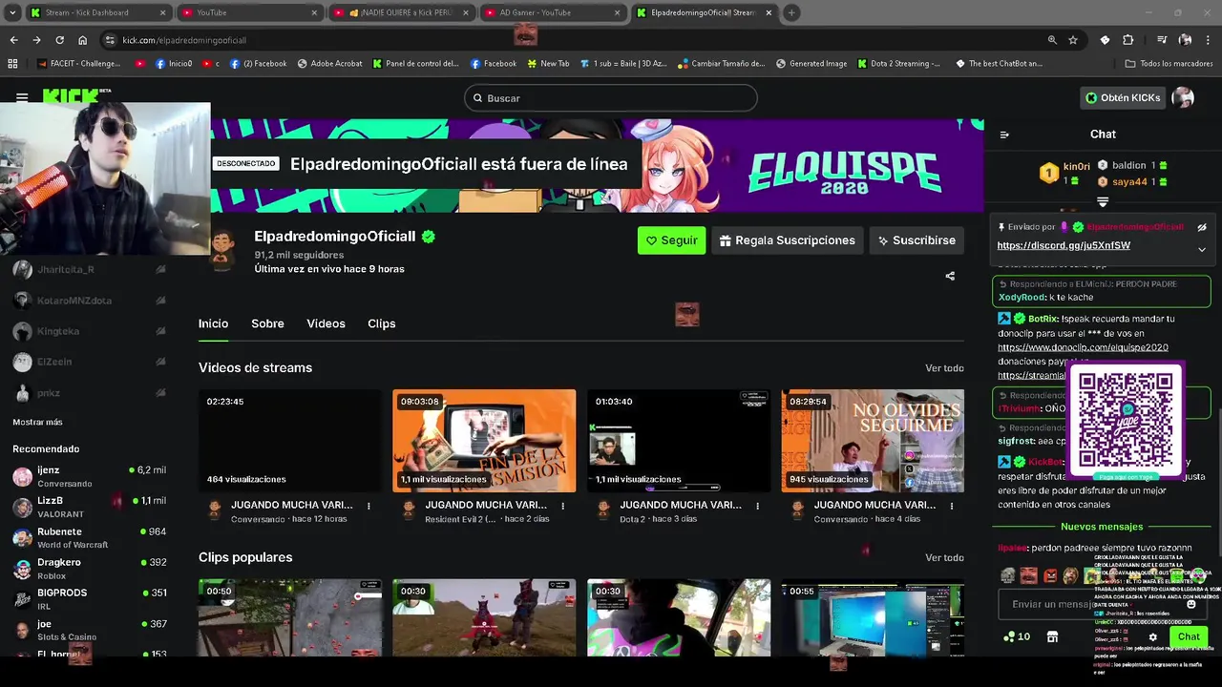1222x687 pixels.
Task: Click the kick.com address bar
Action: click(x=573, y=40)
